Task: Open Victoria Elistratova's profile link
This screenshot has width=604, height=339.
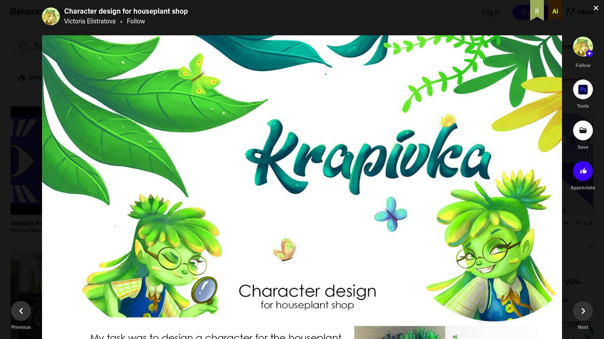Action: [x=90, y=21]
